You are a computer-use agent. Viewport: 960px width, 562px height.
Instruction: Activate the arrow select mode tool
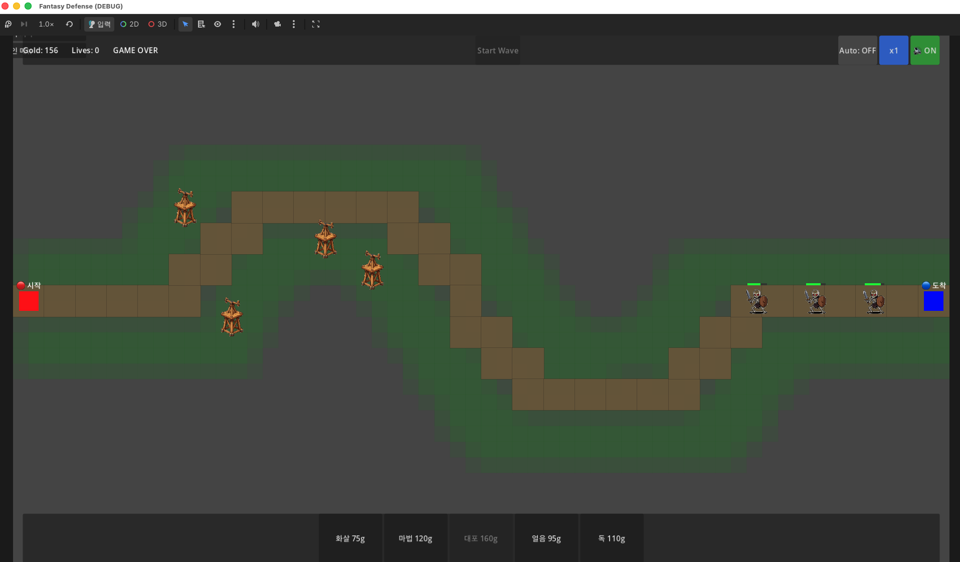point(185,24)
